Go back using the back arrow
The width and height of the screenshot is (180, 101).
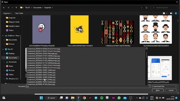click(x=4, y=8)
